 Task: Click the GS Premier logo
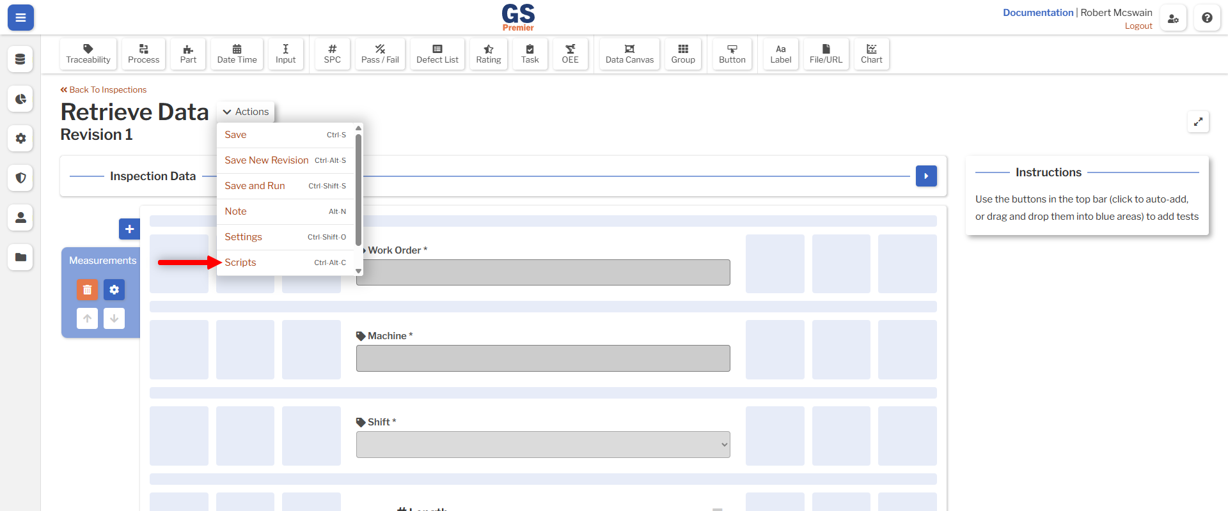click(x=518, y=17)
